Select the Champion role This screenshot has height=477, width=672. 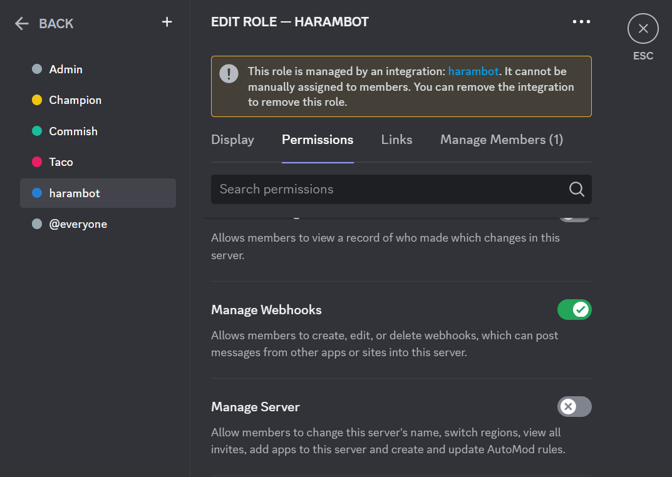click(x=98, y=100)
